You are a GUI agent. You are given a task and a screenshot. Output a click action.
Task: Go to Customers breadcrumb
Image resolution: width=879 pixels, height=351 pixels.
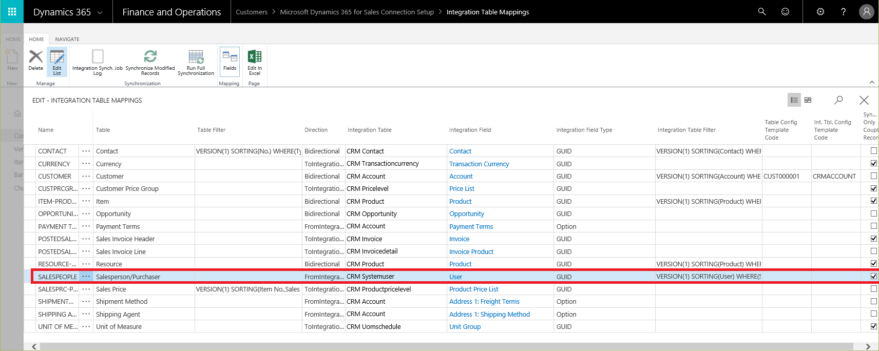[x=252, y=12]
